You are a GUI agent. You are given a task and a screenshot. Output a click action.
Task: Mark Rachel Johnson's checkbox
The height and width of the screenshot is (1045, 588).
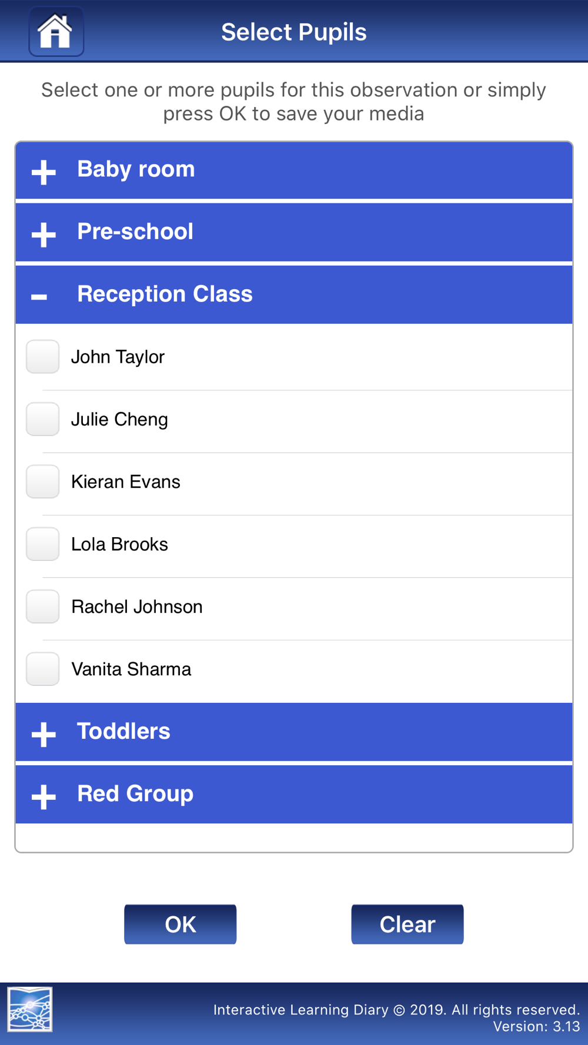(42, 607)
